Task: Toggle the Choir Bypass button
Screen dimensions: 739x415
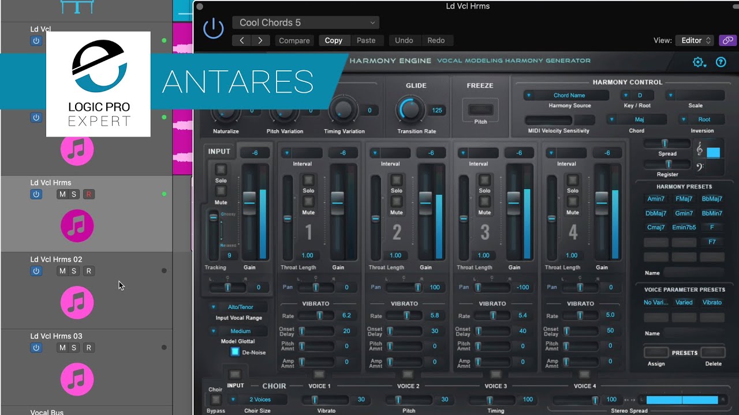Action: click(x=216, y=399)
